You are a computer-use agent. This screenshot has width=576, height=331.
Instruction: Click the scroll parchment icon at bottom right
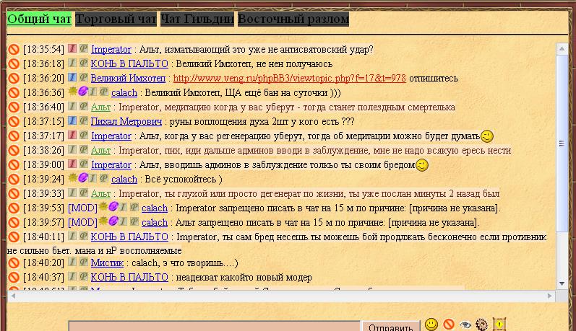pos(499,325)
